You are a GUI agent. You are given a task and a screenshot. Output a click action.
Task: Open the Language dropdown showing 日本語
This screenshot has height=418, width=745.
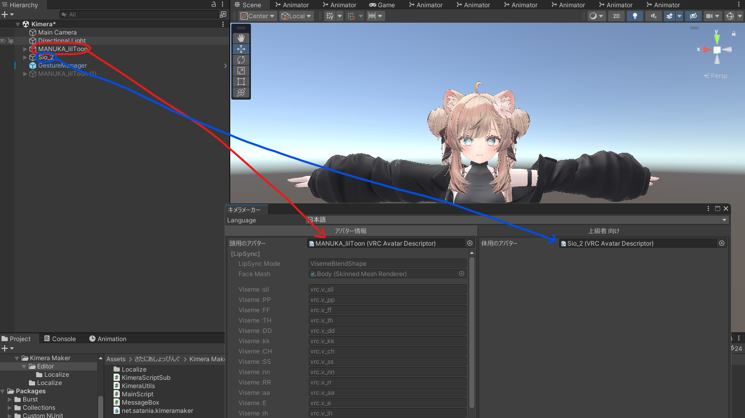tap(517, 220)
